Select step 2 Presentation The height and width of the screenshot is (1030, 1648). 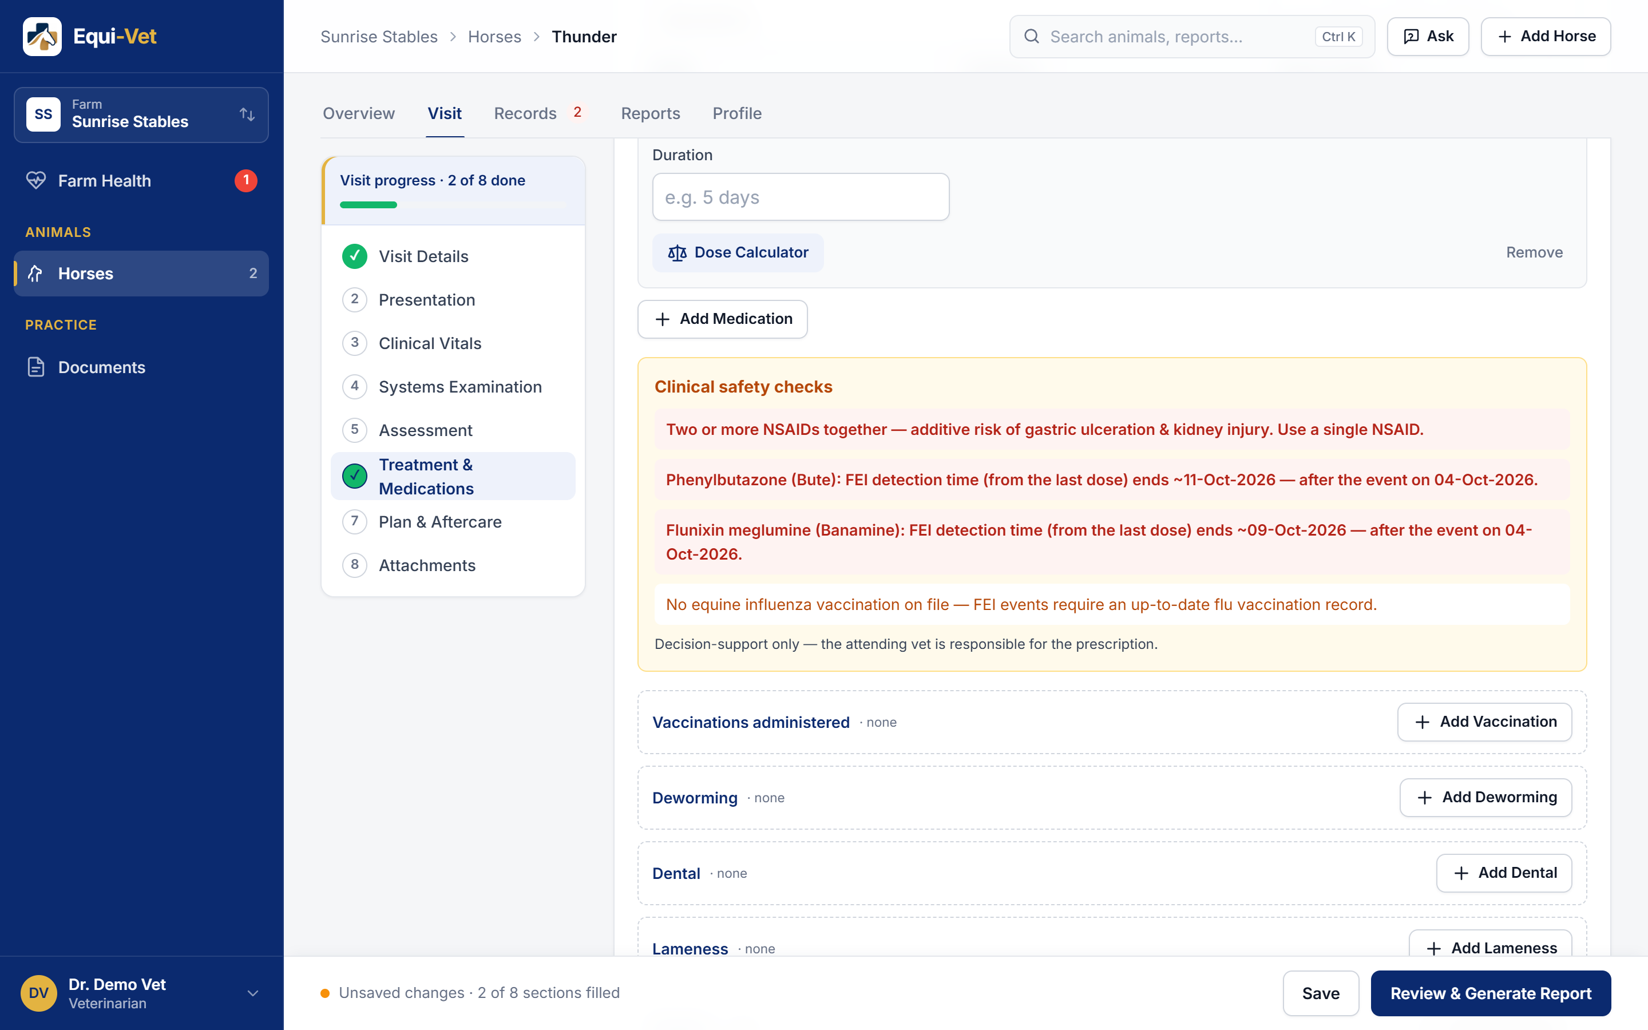click(453, 300)
